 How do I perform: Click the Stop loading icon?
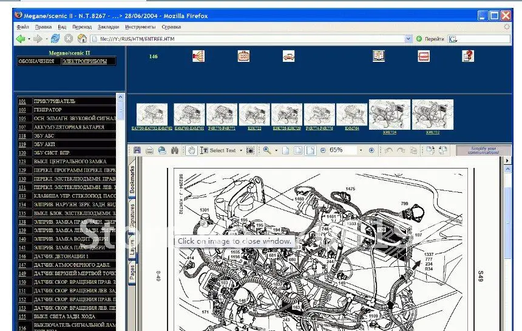[69, 39]
